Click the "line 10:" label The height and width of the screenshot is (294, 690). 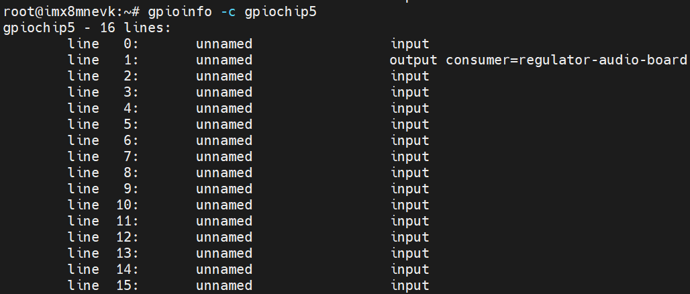point(103,205)
